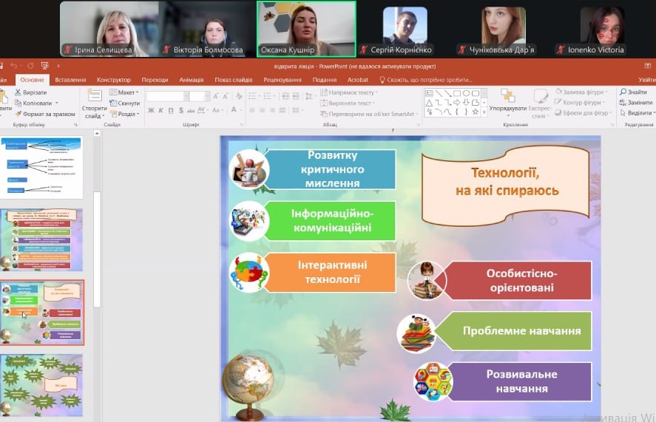Viewport: 656px width, 422px height.
Task: Select the rectangle shape in shapes gallery
Action: click(456, 93)
